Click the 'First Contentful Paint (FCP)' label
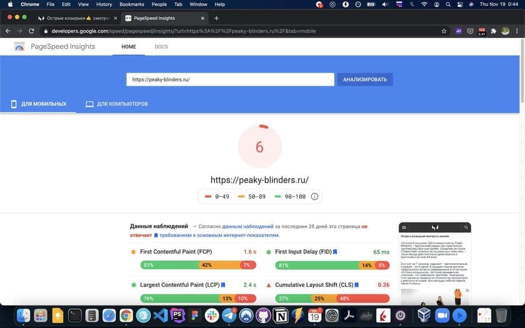The height and width of the screenshot is (328, 525). [176, 252]
